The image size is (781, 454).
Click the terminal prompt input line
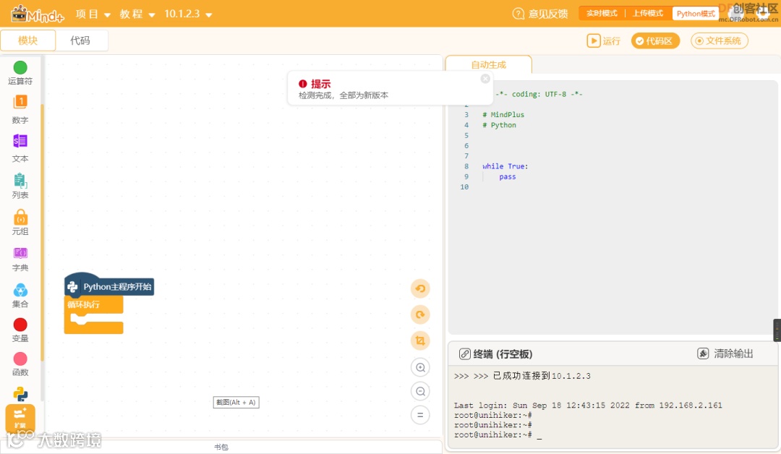pyautogui.click(x=498, y=435)
